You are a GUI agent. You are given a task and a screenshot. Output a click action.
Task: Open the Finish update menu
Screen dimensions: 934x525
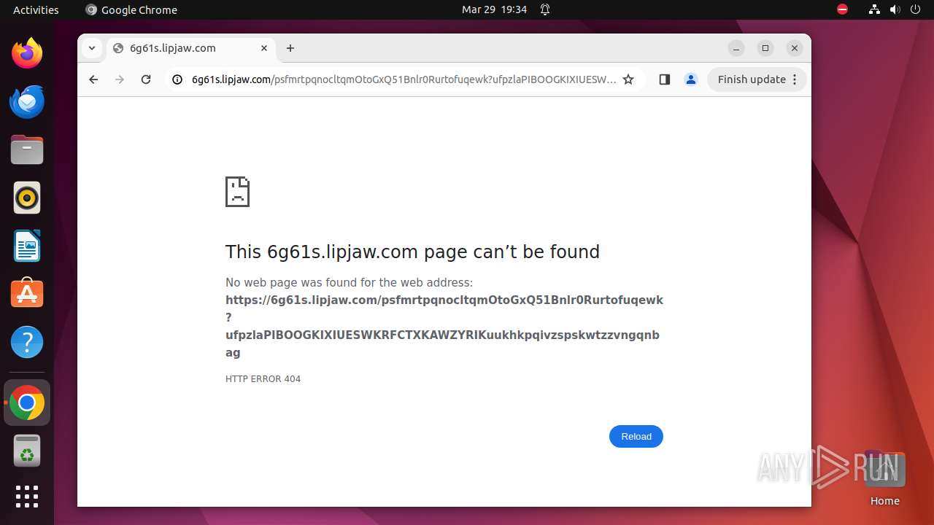coord(757,79)
